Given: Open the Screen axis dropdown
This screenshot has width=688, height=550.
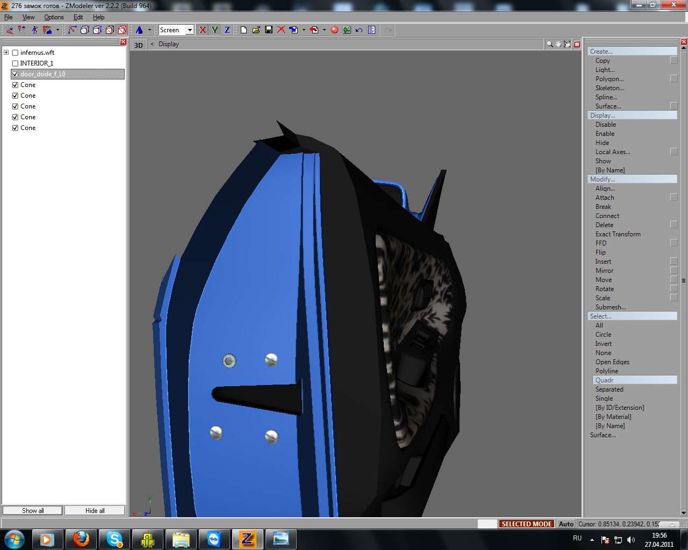Looking at the screenshot, I should point(190,30).
